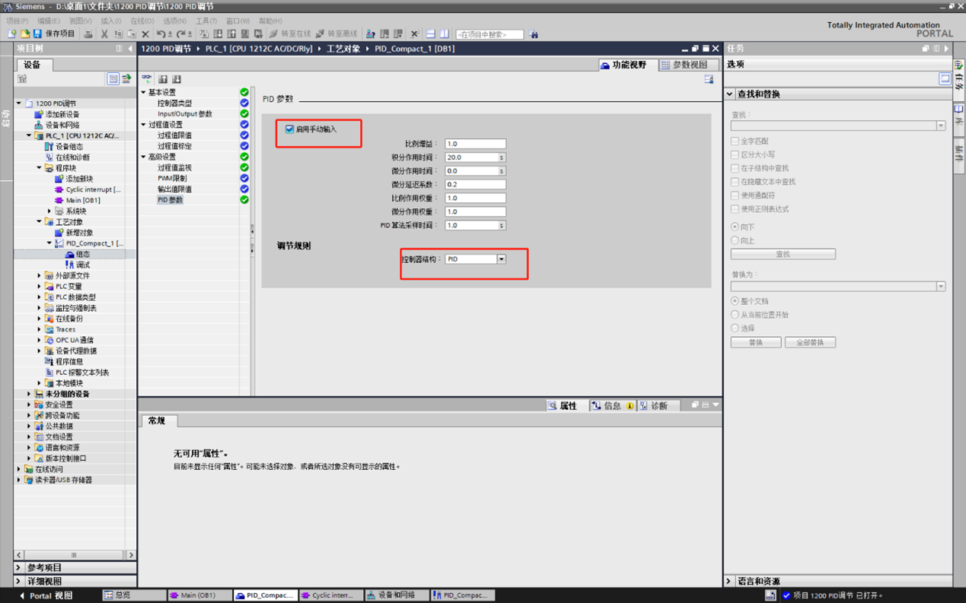
Task: Click the 全部替换 button
Action: pos(810,343)
